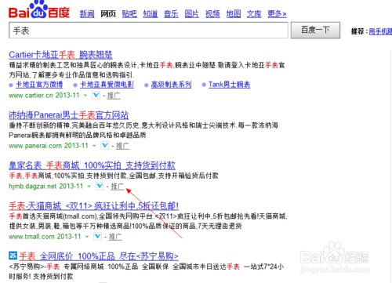Click the 百度一下 search button
392x283 pixels.
[315, 30]
